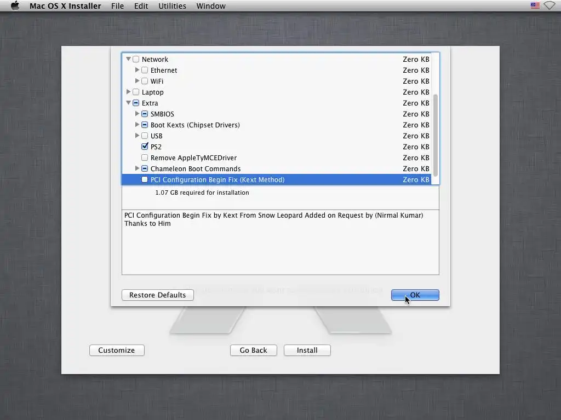Toggle the Chameleon Boot Commands checkbox
Image resolution: width=561 pixels, height=420 pixels.
(145, 168)
